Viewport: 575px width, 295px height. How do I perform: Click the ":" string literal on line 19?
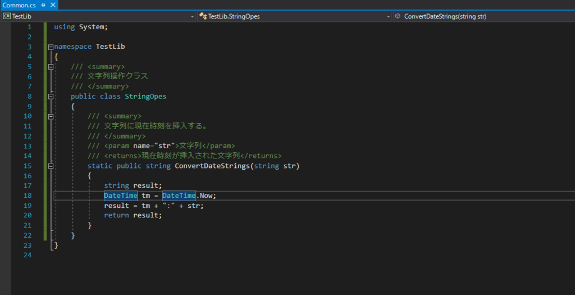tap(168, 206)
